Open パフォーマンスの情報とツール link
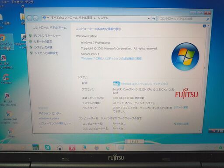The image size is (224, 168). coord(55,125)
